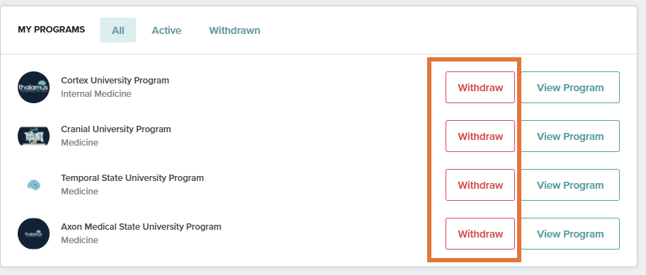Screen dimensions: 646x275
Task: Click the Cortex University Program thalamus logo
Action: [34, 87]
